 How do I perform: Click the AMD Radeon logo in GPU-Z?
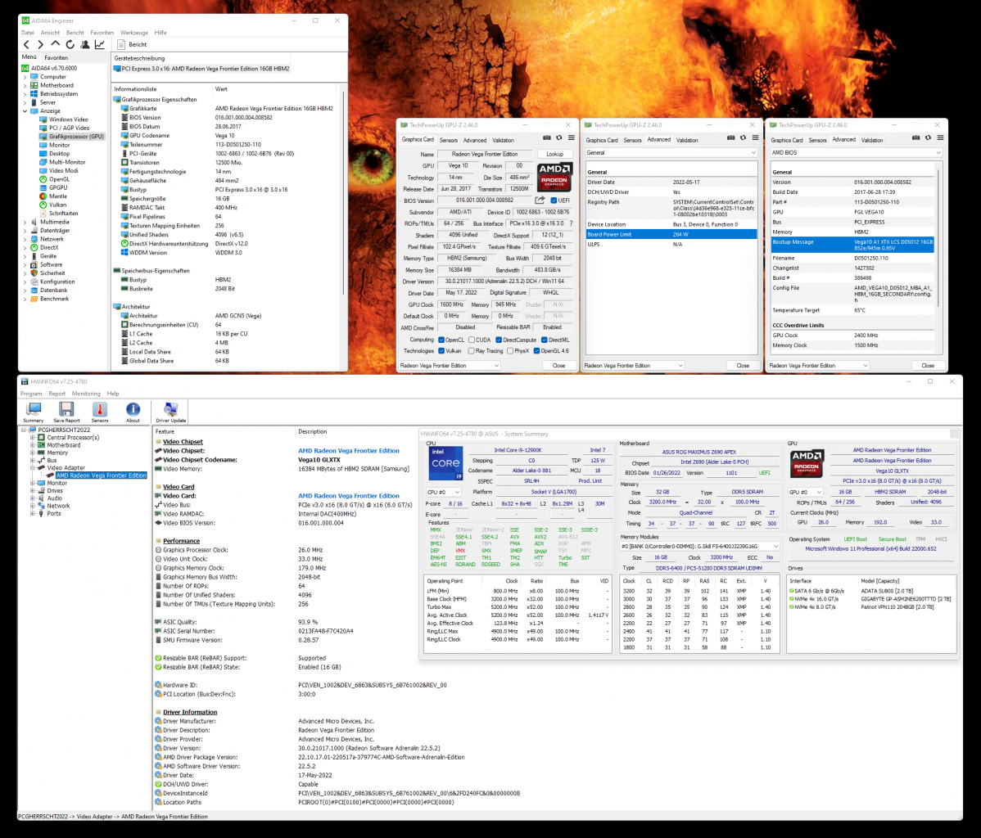(x=554, y=176)
